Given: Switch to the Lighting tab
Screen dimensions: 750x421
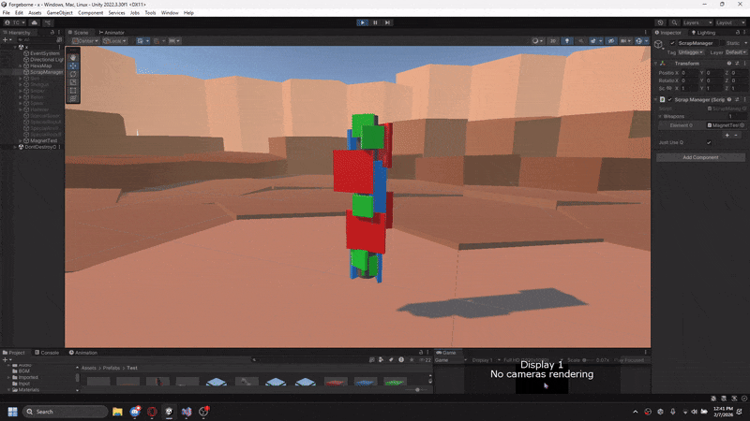Looking at the screenshot, I should pyautogui.click(x=703, y=33).
